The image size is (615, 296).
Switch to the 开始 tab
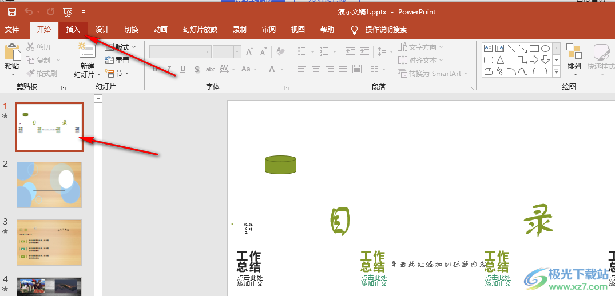point(44,29)
